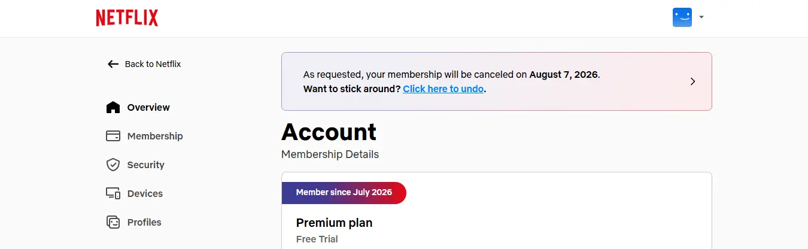This screenshot has width=808, height=249.
Task: Click the cancellation notice banner text
Action: pos(451,81)
